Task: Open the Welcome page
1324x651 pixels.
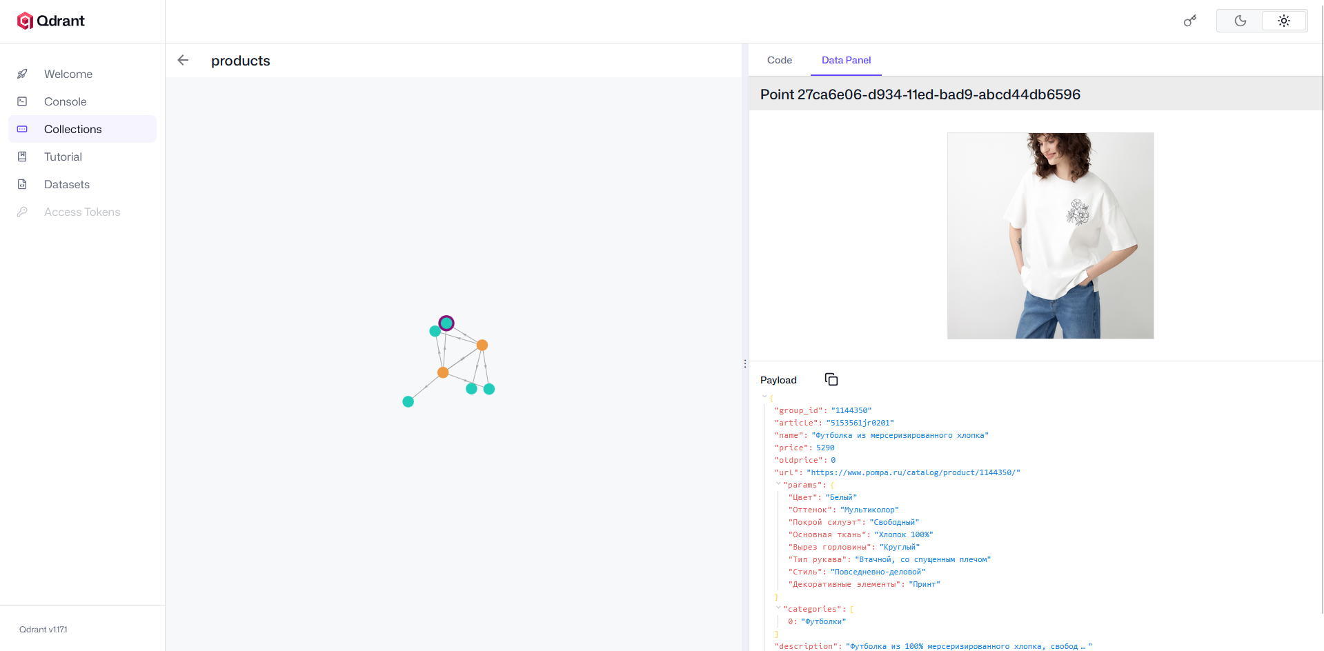Action: click(x=82, y=74)
